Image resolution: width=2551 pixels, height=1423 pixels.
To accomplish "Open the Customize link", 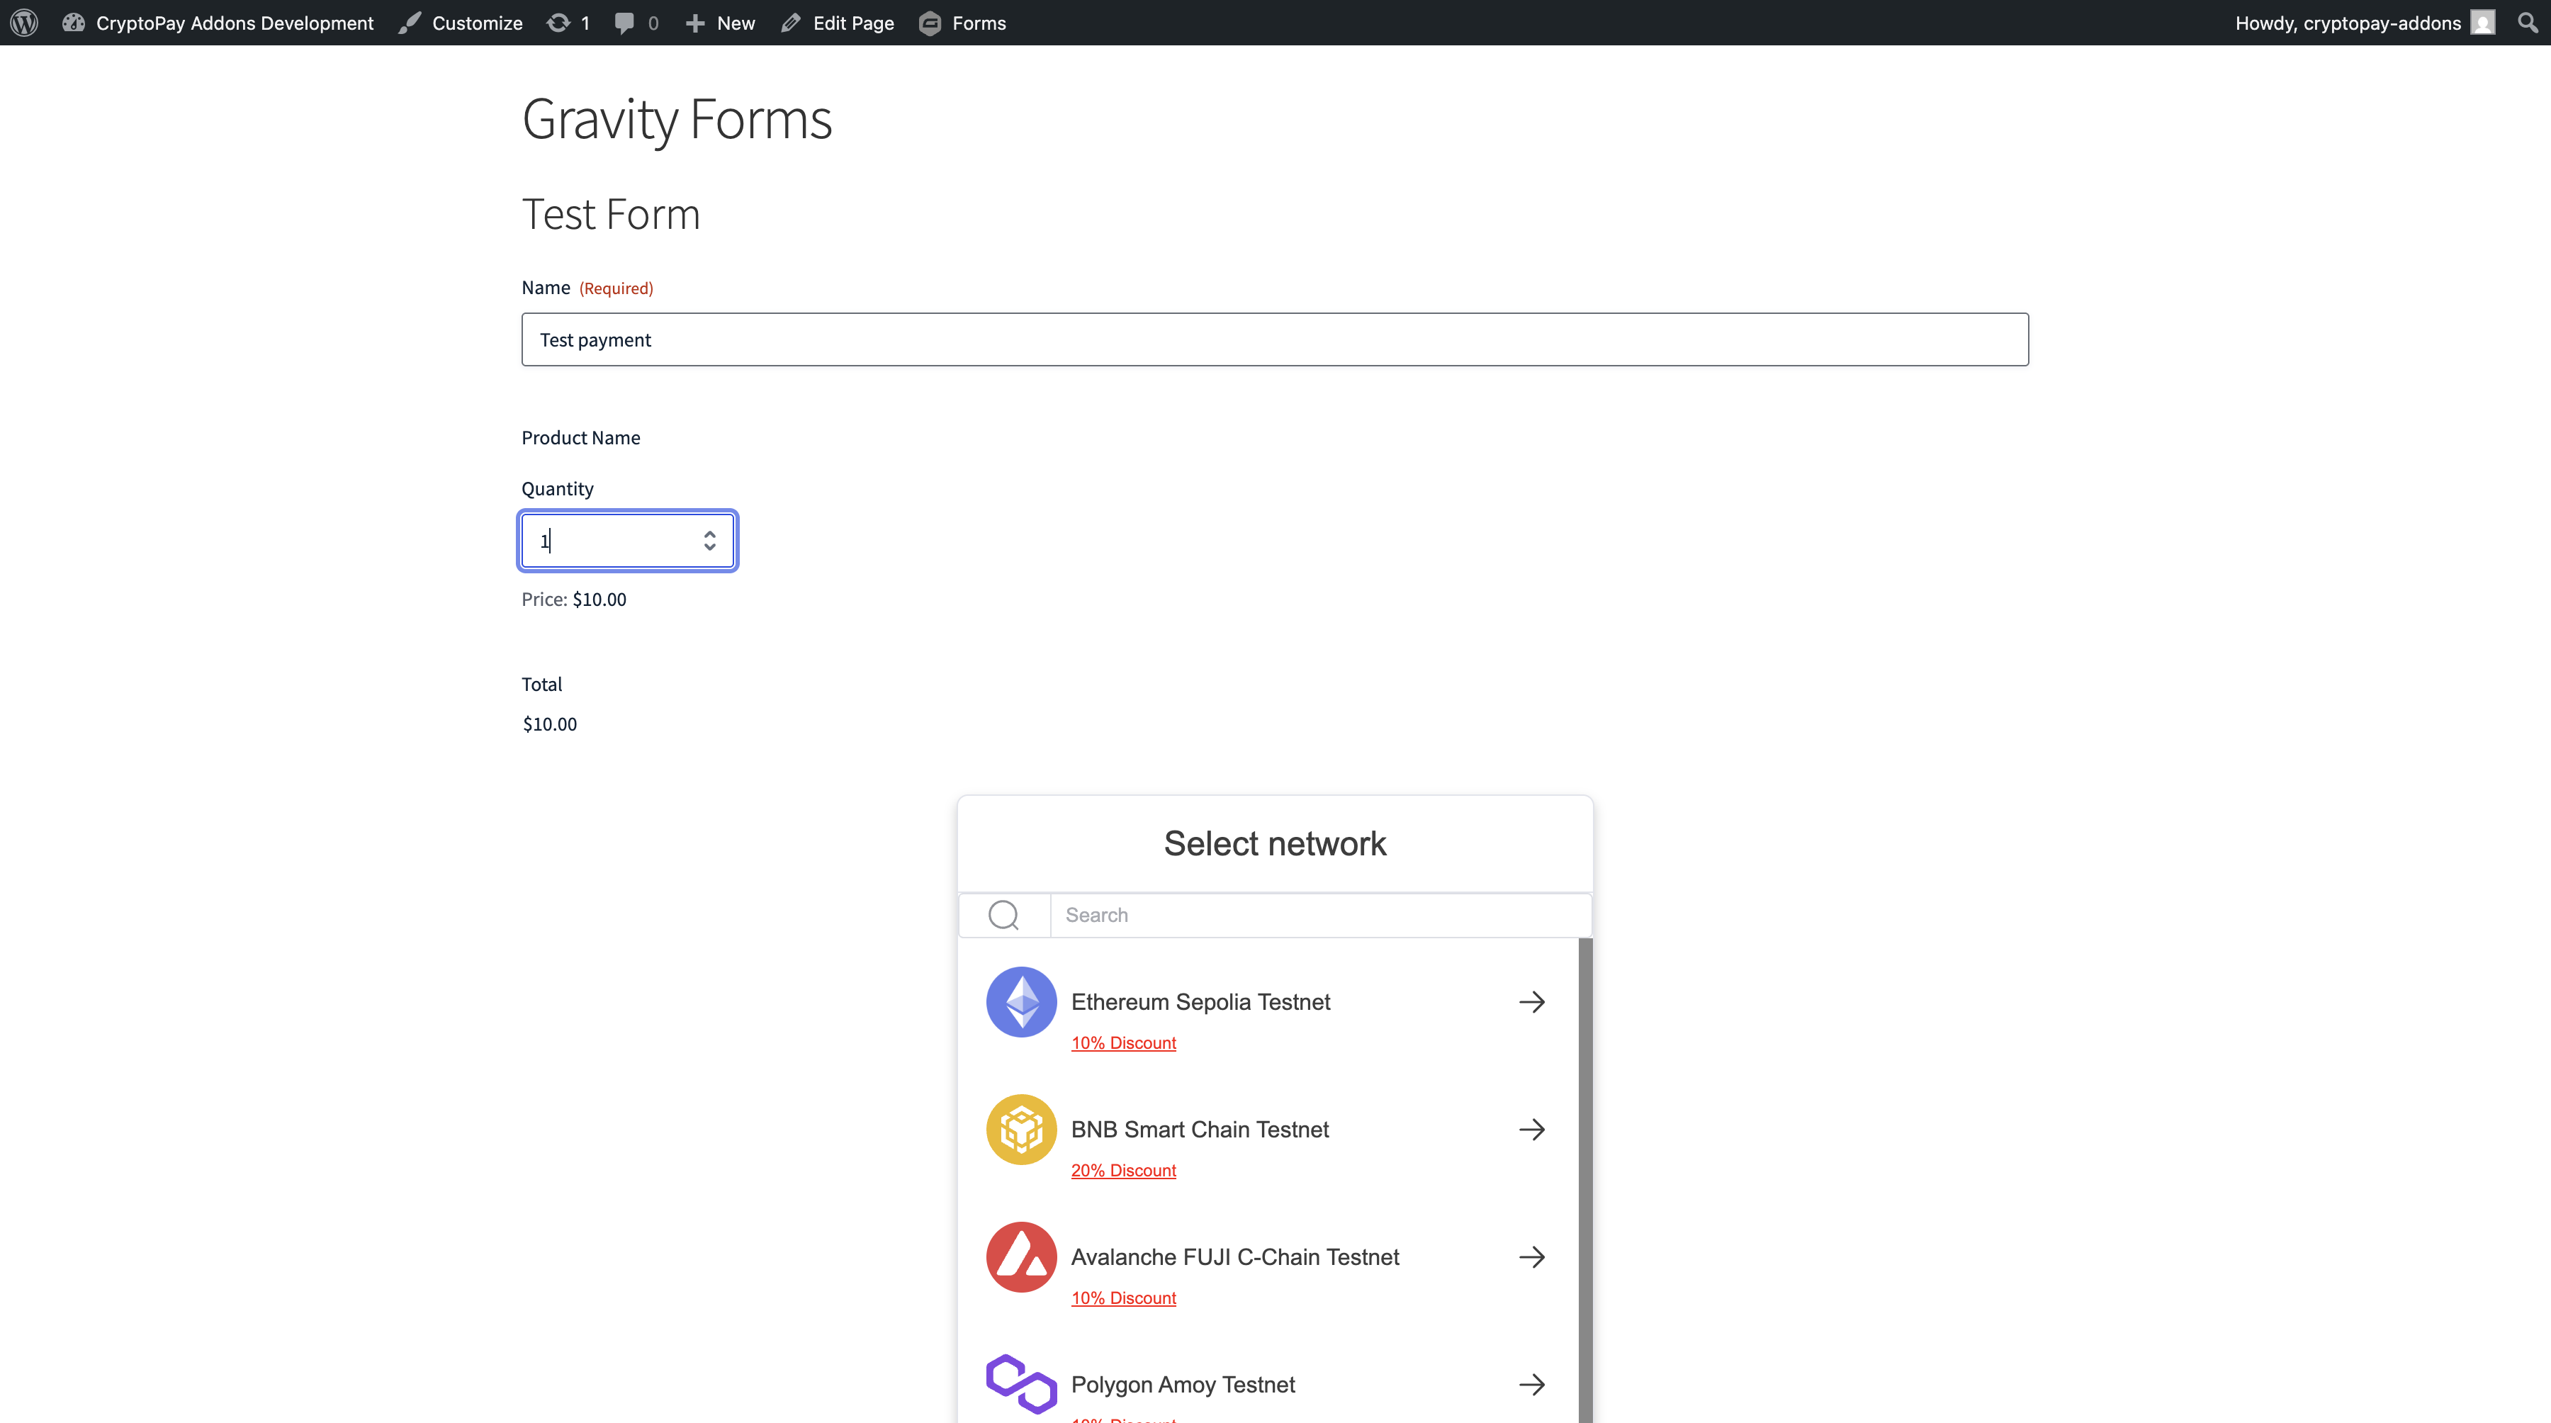I will pos(461,23).
